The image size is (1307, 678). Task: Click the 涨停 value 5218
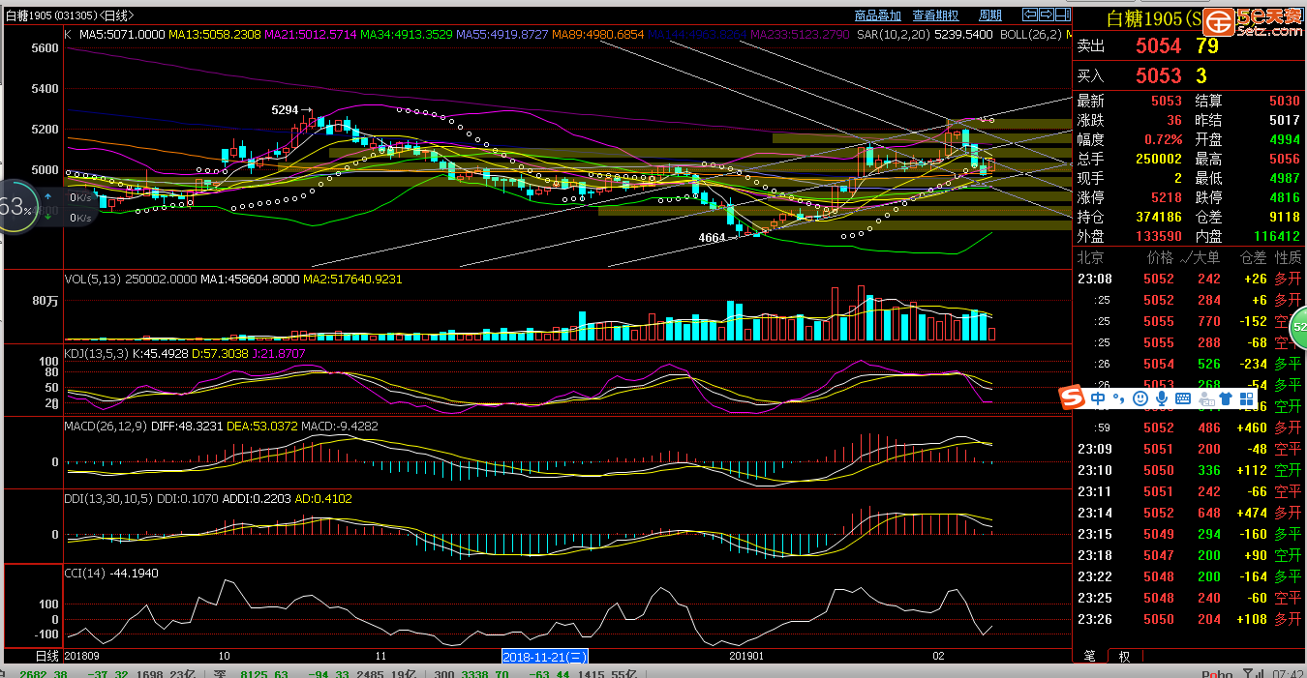(x=1166, y=196)
